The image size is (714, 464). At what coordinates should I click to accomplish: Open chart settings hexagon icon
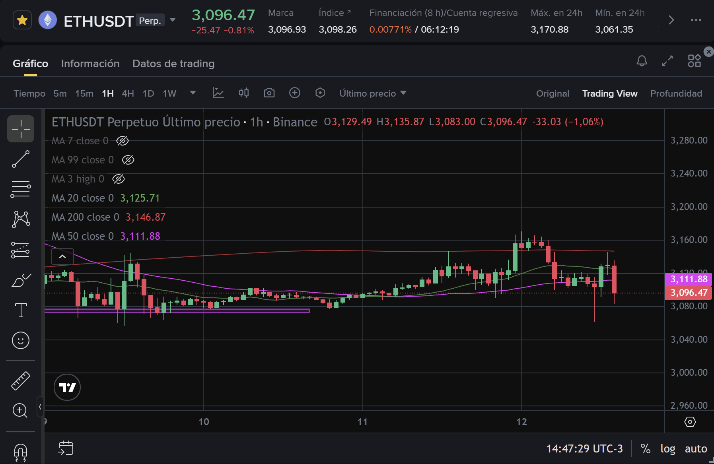pyautogui.click(x=320, y=93)
